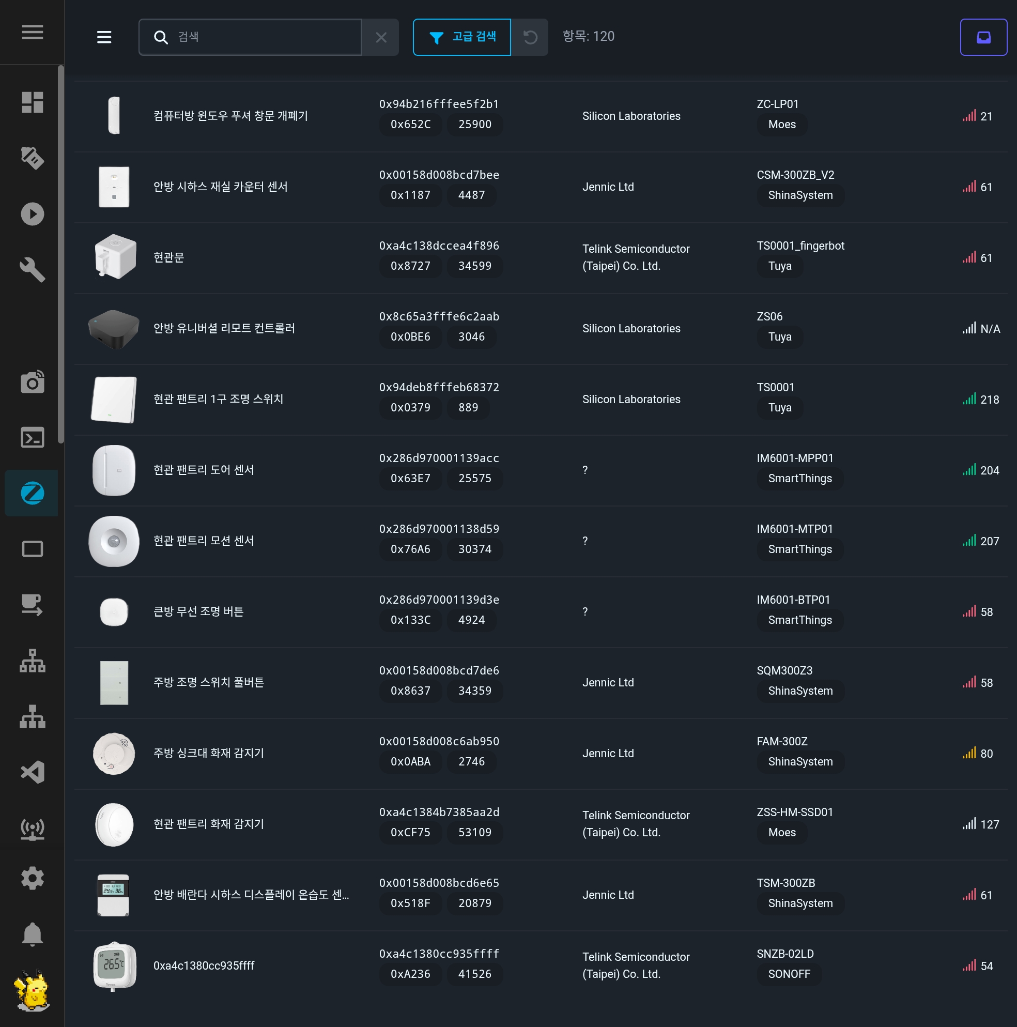
Task: Click the Moes vendor chip under ZC-LP01
Action: point(782,125)
